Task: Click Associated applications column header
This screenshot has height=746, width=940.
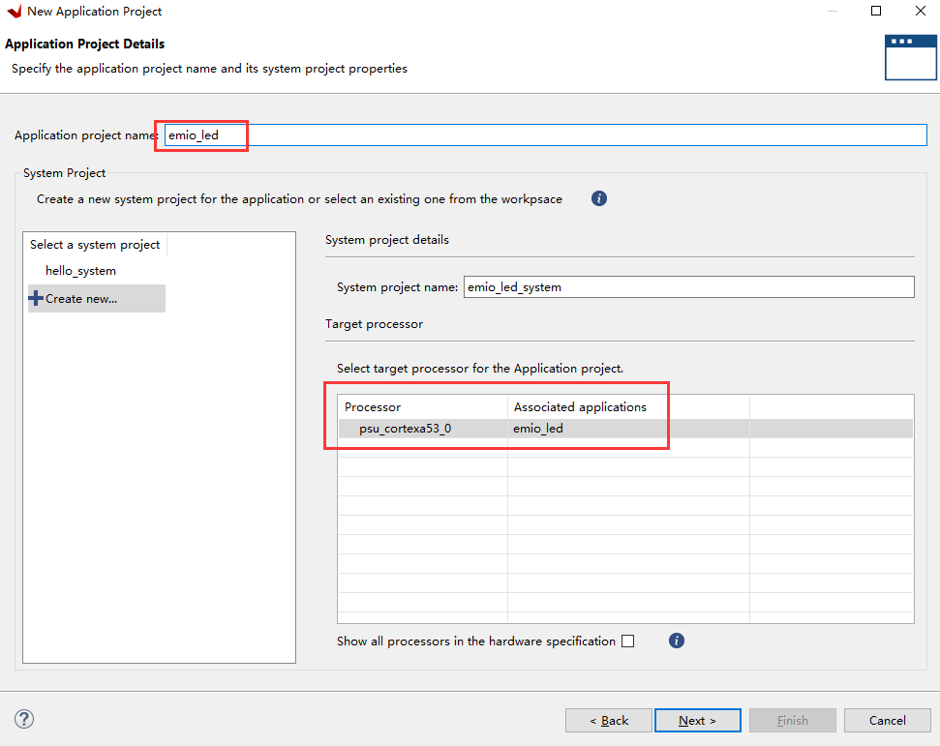Action: pos(580,407)
